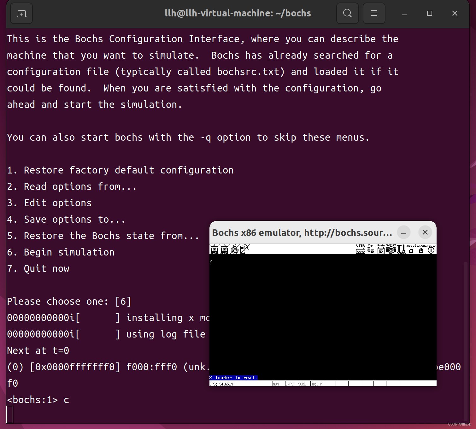Viewport: 476px width, 429px height.
Task: Click the floppy B: drive icon in Bochs
Action: click(225, 249)
